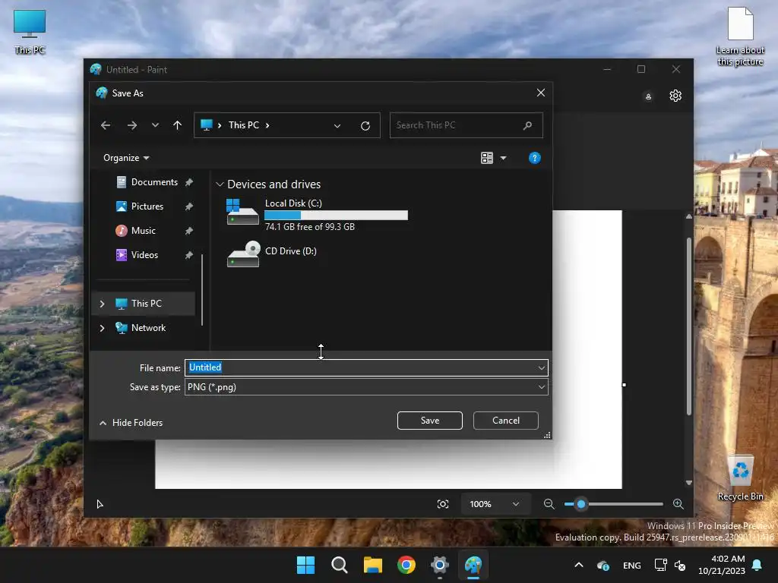Select Local Disk (C:) drive
Screen dimensions: 778x583
[317, 215]
